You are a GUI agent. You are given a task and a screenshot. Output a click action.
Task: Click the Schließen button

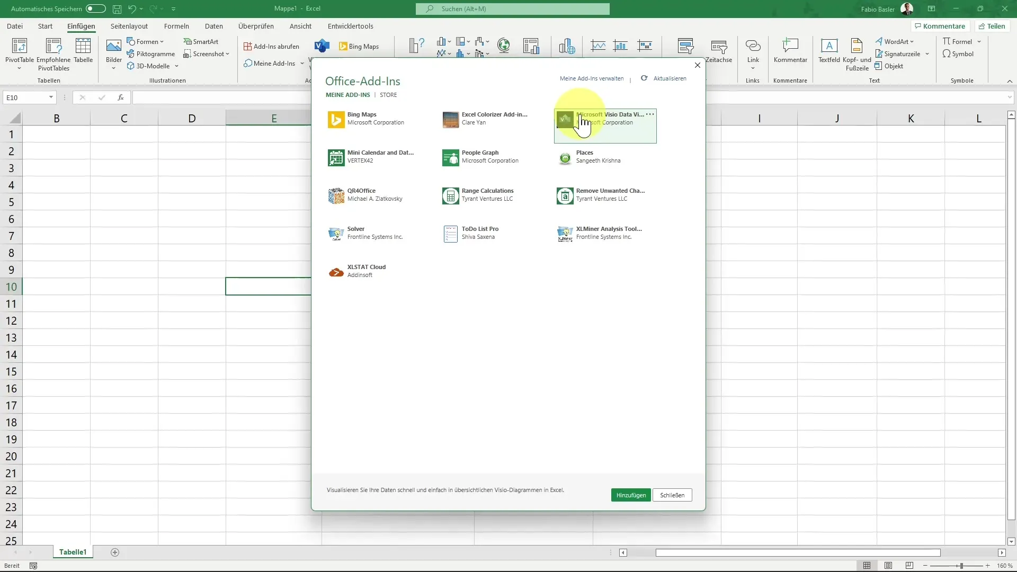tap(672, 495)
